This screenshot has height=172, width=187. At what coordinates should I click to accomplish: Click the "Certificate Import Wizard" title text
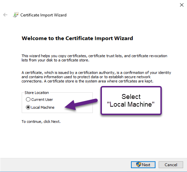coord(43,15)
